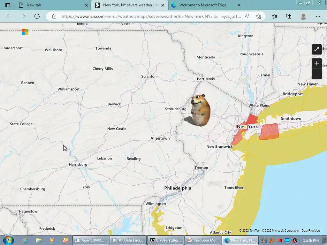Click the Harrisburg city label
Image resolution: width=327 pixels, height=245 pixels.
click(78, 165)
